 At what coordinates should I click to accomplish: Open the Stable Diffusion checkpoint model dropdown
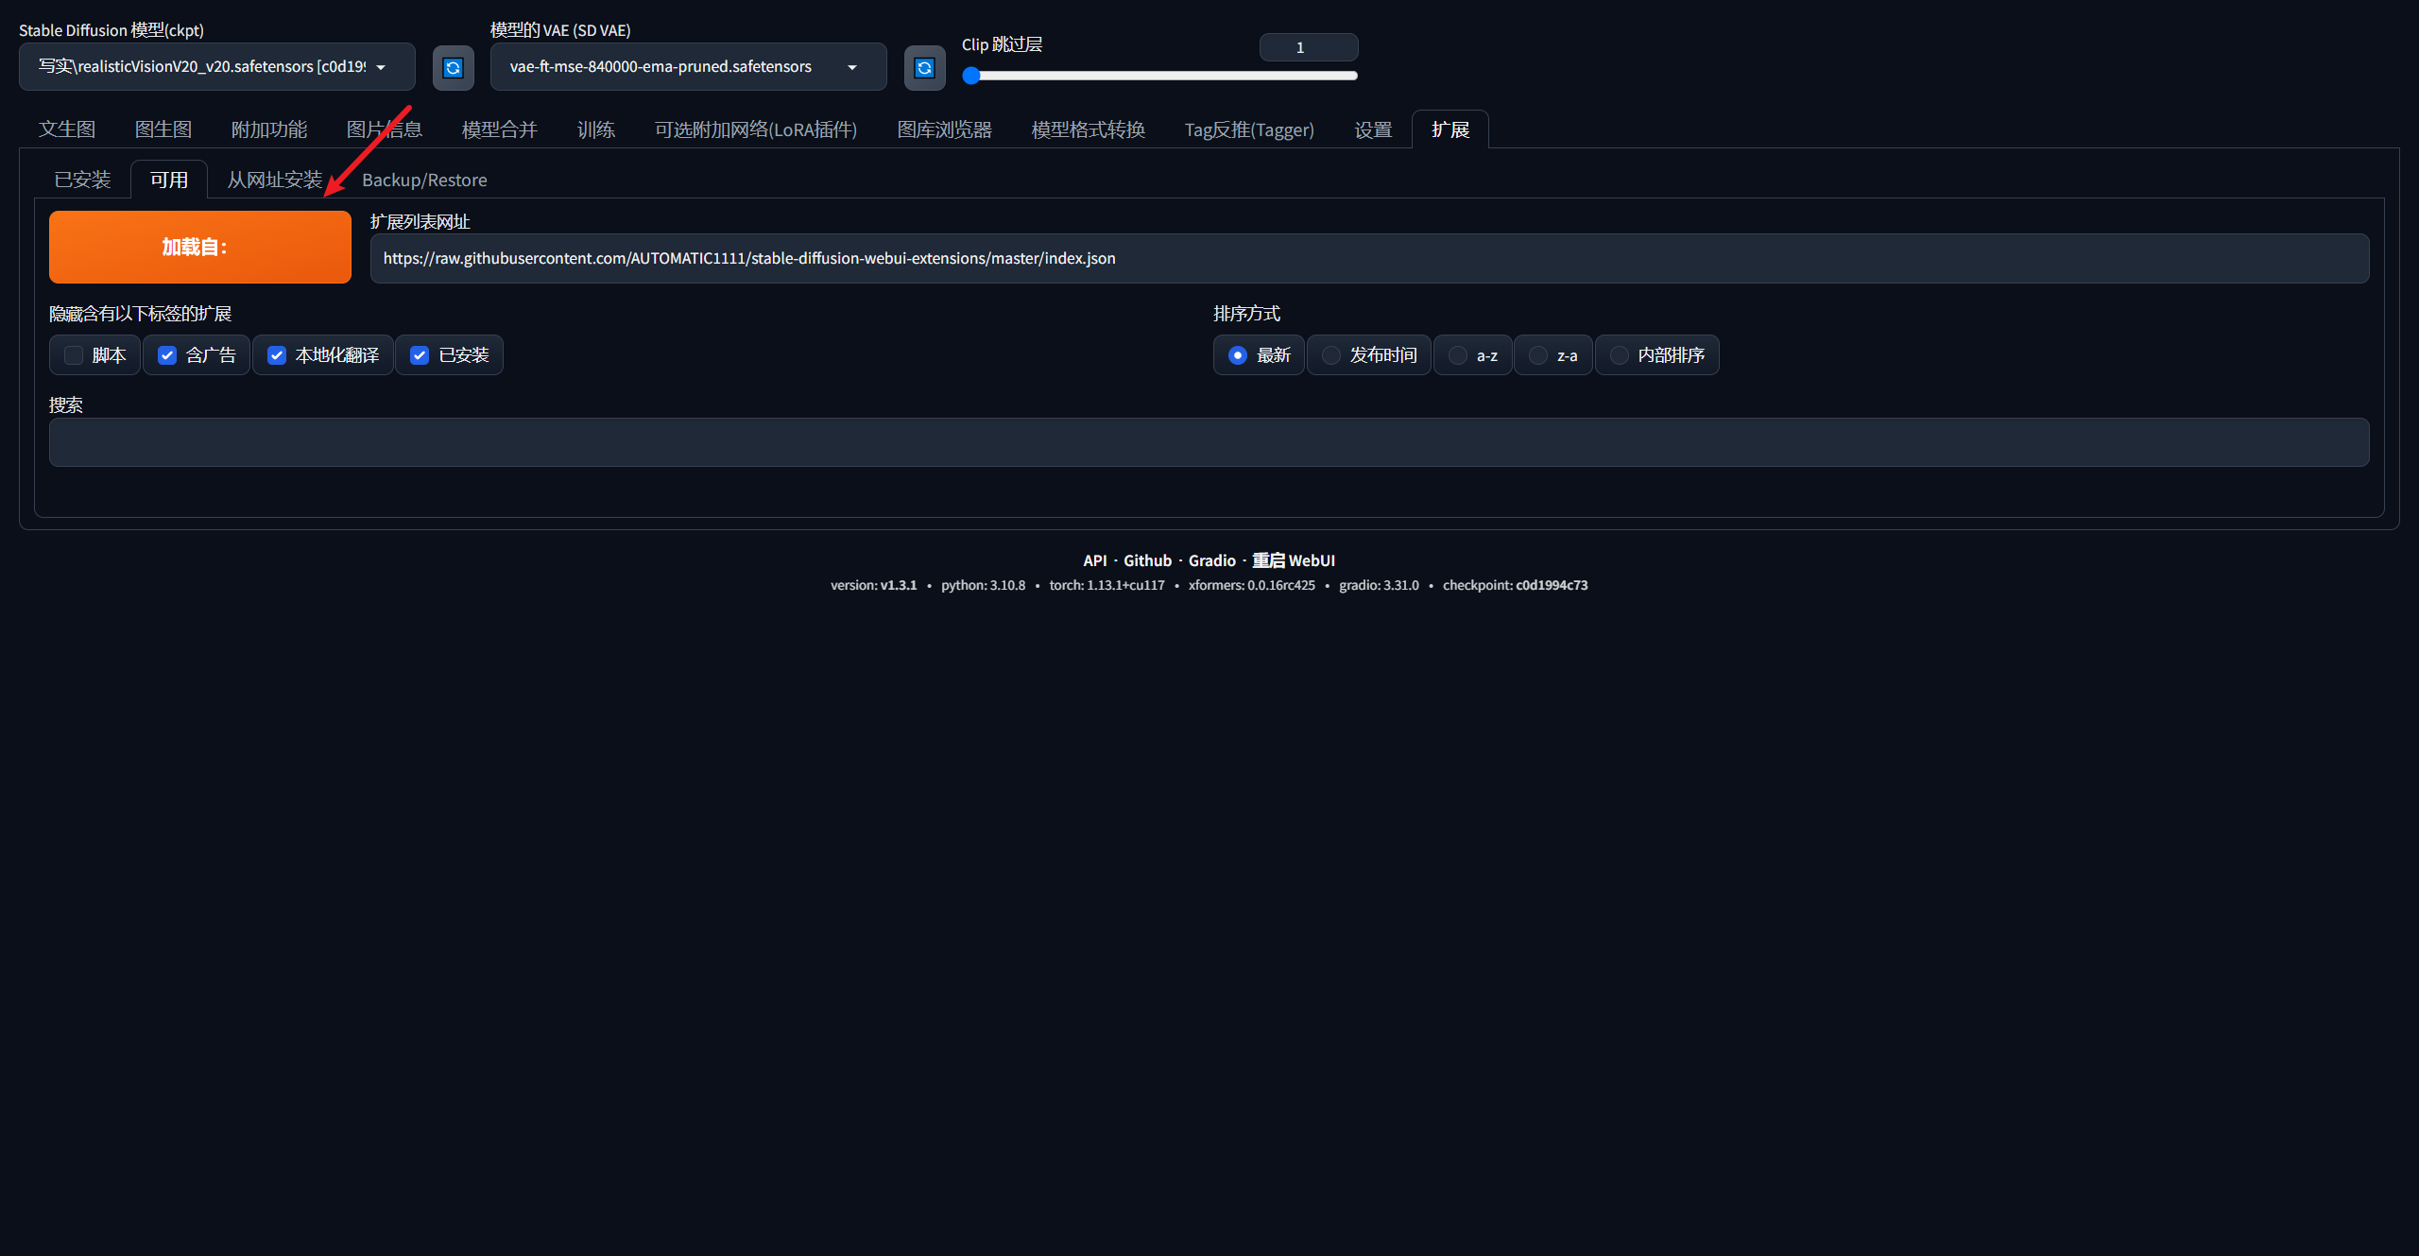(216, 67)
